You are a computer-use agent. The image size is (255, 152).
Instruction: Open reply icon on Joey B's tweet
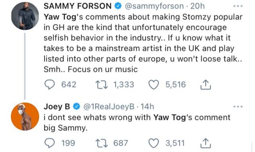pyautogui.click(x=49, y=143)
